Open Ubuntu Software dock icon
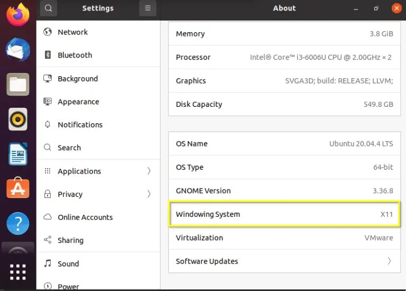This screenshot has height=291, width=406. tap(17, 188)
